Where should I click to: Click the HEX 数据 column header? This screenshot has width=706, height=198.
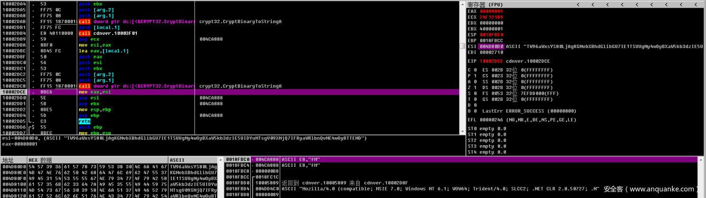(x=40, y=160)
